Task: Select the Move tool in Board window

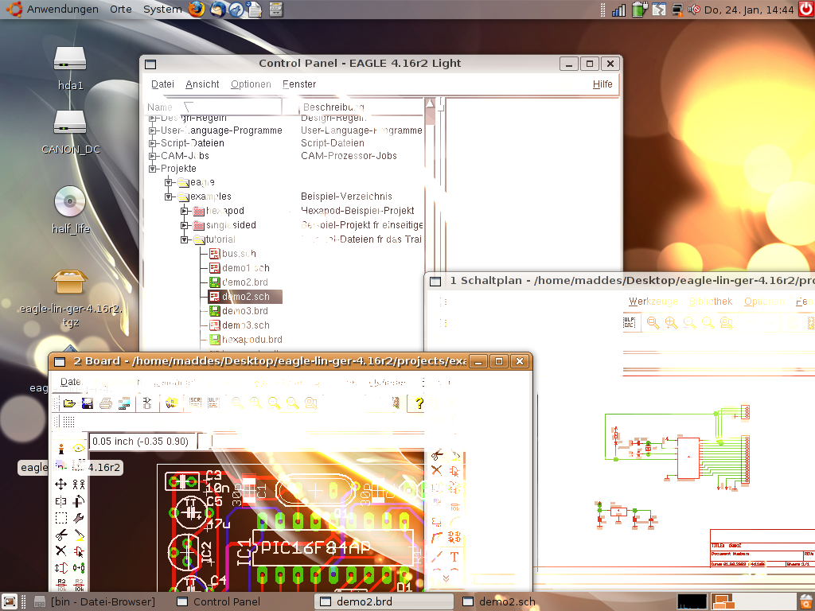Action: point(60,485)
